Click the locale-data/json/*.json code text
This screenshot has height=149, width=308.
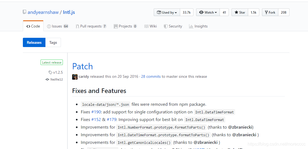pos(106,104)
